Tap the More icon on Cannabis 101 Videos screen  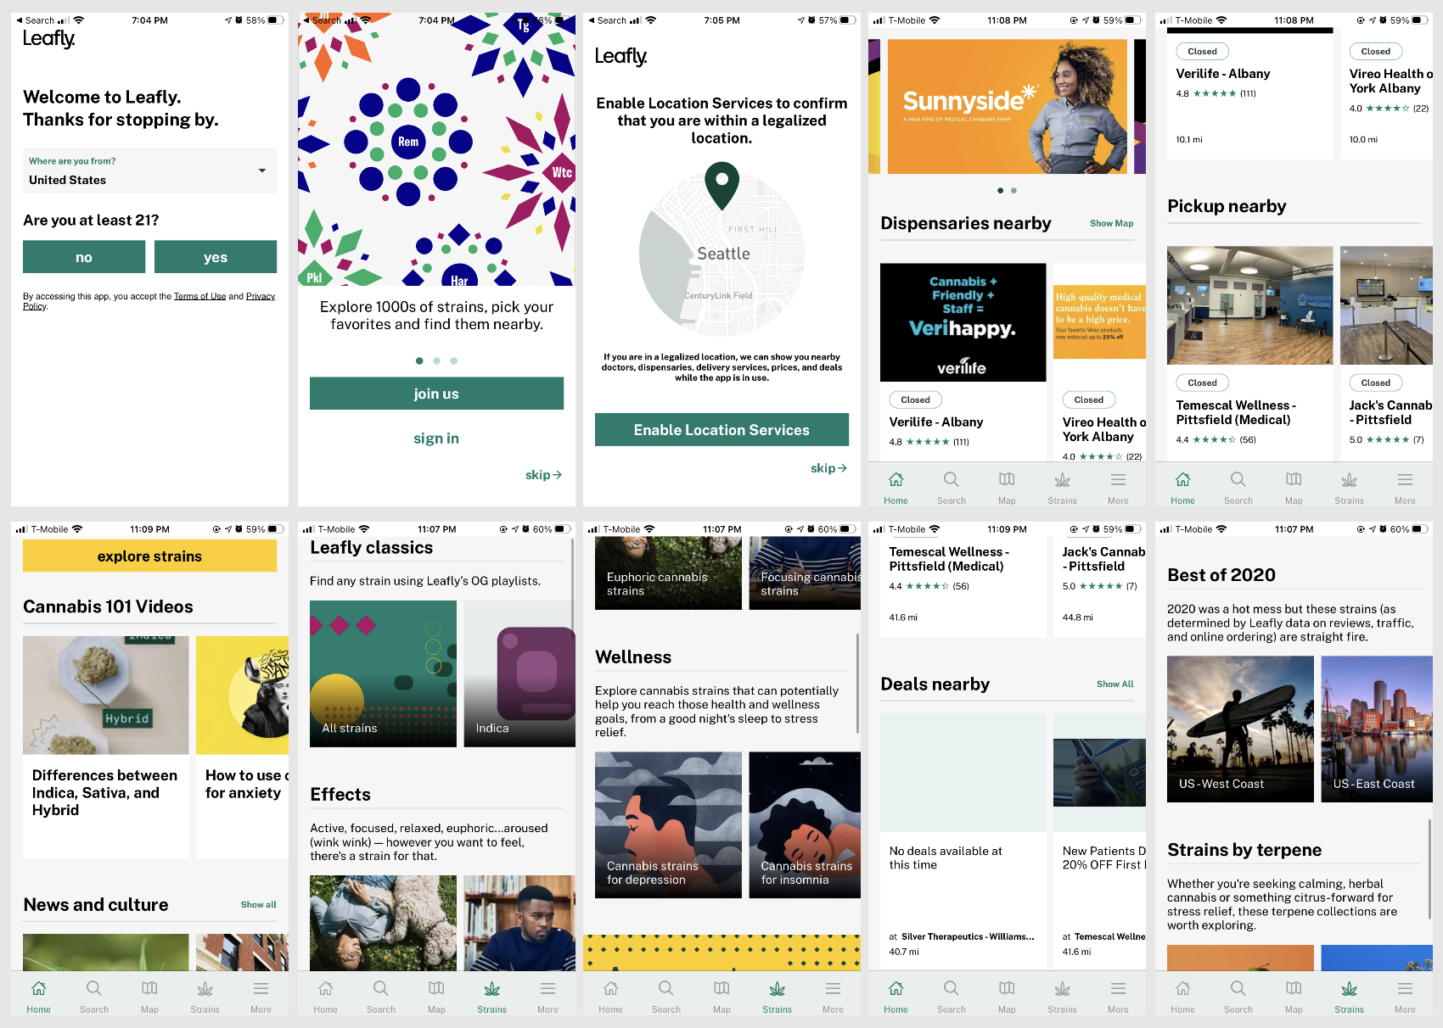click(261, 997)
